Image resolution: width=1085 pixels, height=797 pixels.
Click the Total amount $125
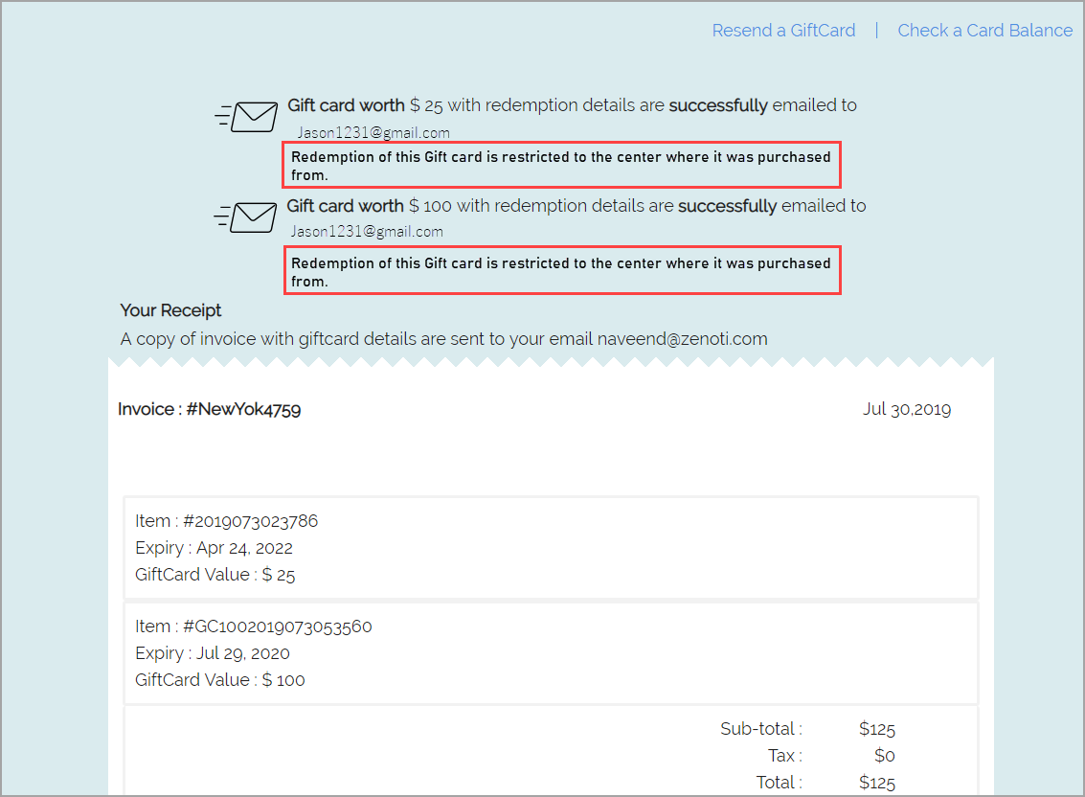click(877, 783)
